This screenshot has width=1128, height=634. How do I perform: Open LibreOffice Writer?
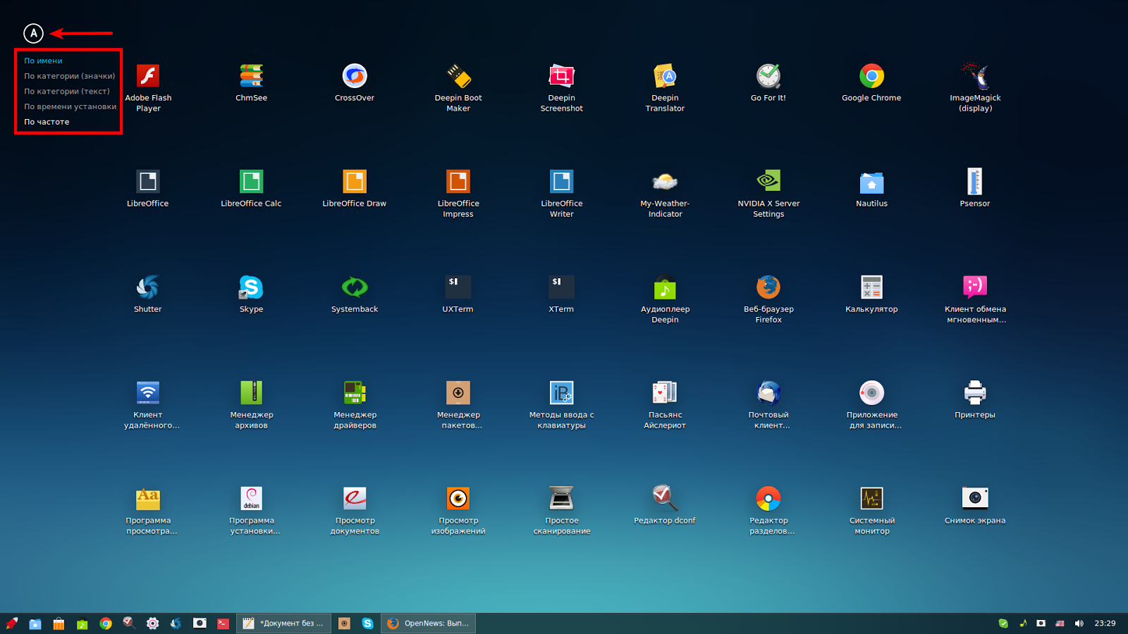(562, 182)
